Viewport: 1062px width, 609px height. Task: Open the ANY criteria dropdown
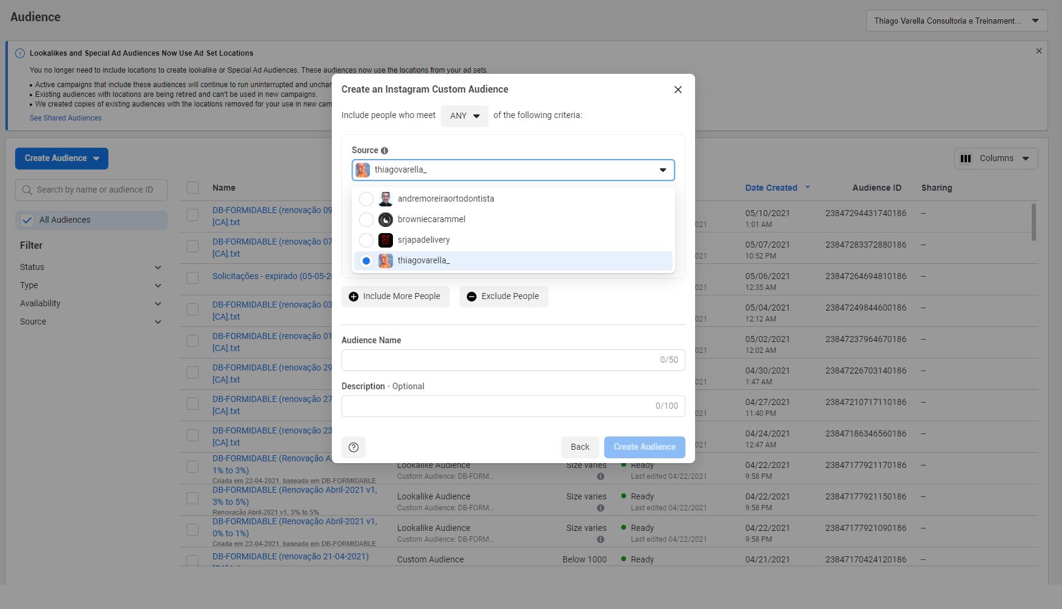(464, 116)
